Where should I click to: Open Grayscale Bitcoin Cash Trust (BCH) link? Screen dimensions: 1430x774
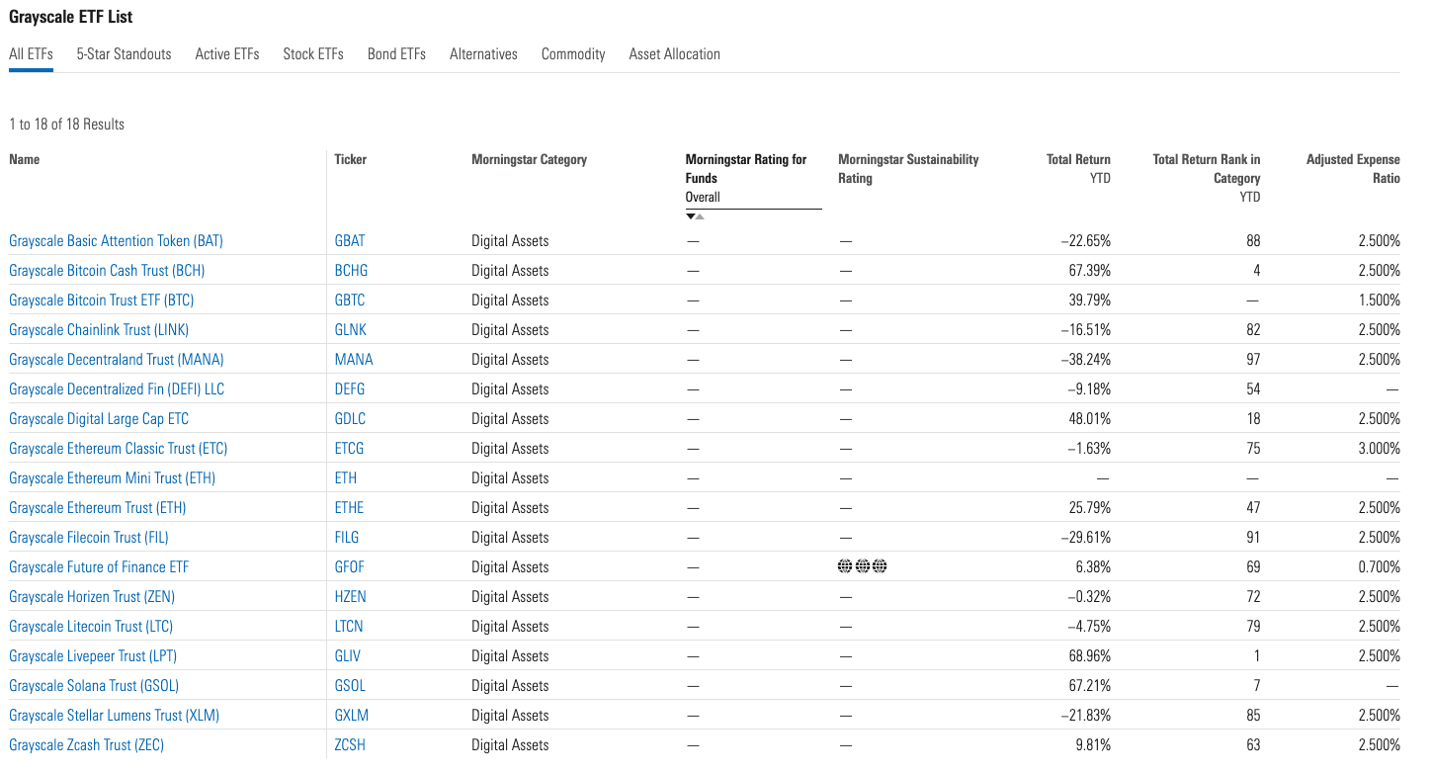point(107,271)
